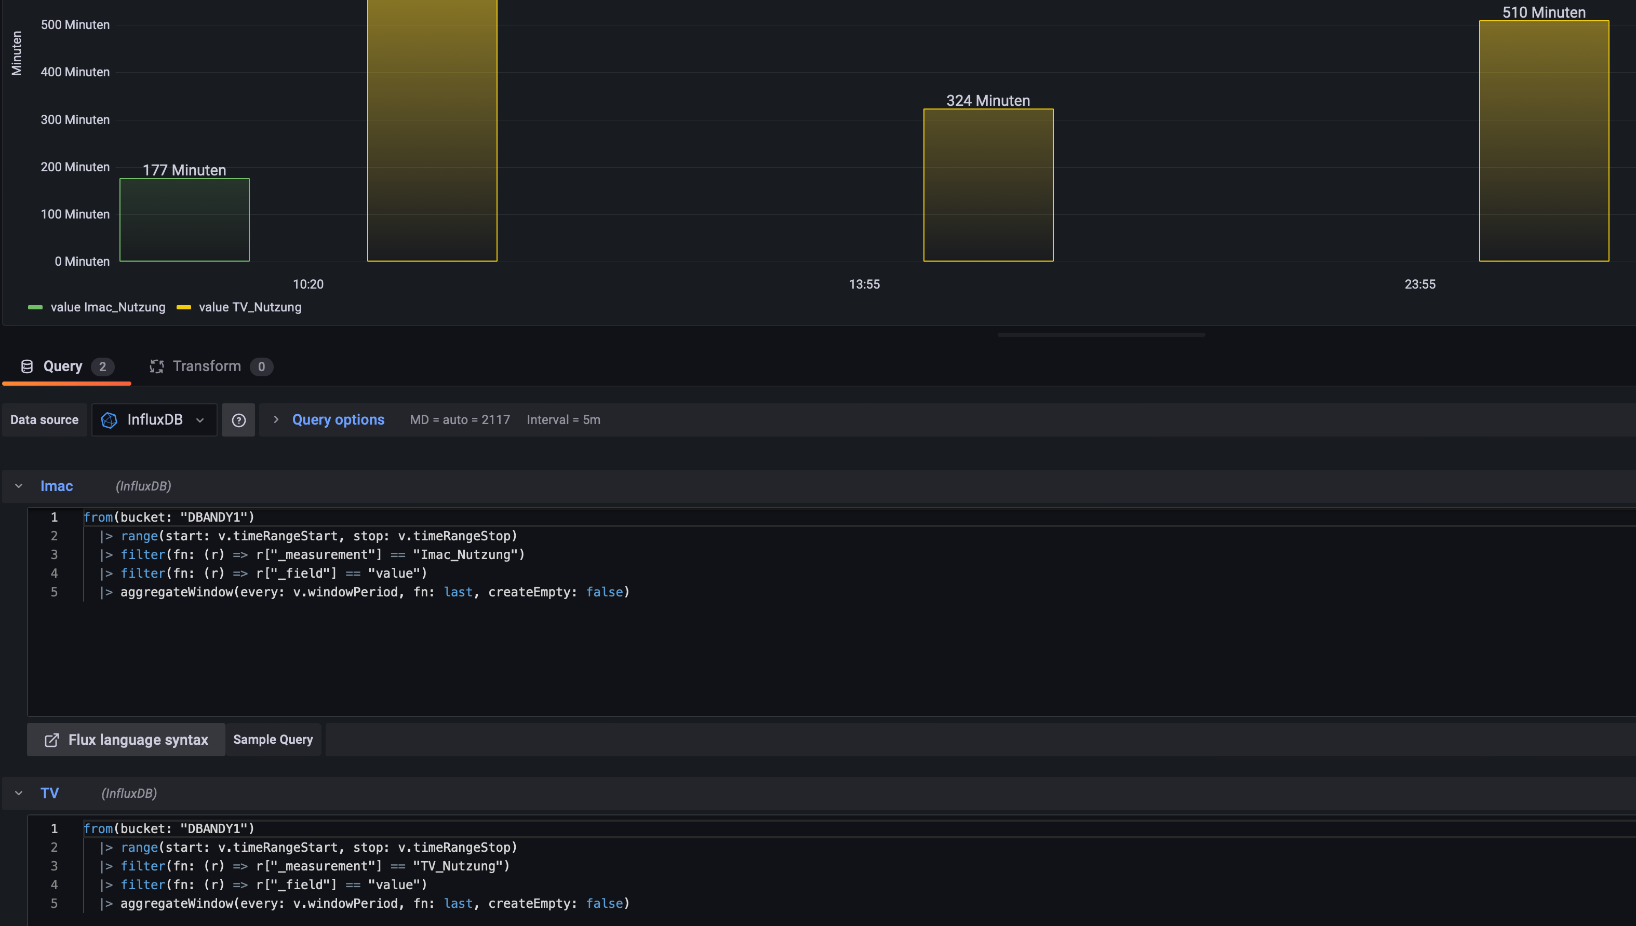Collapse the Imac query row

point(19,486)
